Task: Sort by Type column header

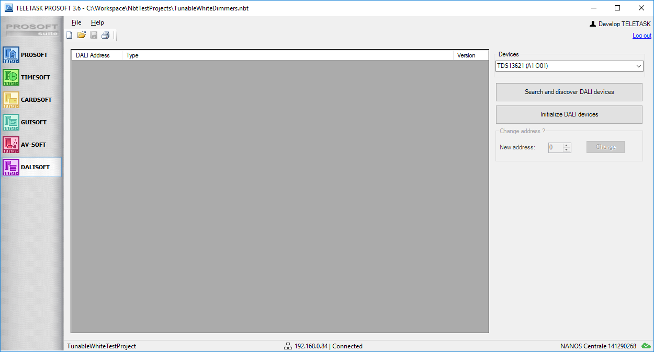Action: (x=288, y=55)
